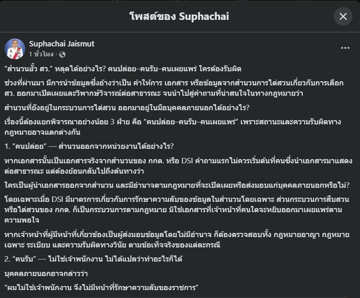
Task: Click the line 'ความพอใจ' ending the paragraph
Action: coord(22,220)
